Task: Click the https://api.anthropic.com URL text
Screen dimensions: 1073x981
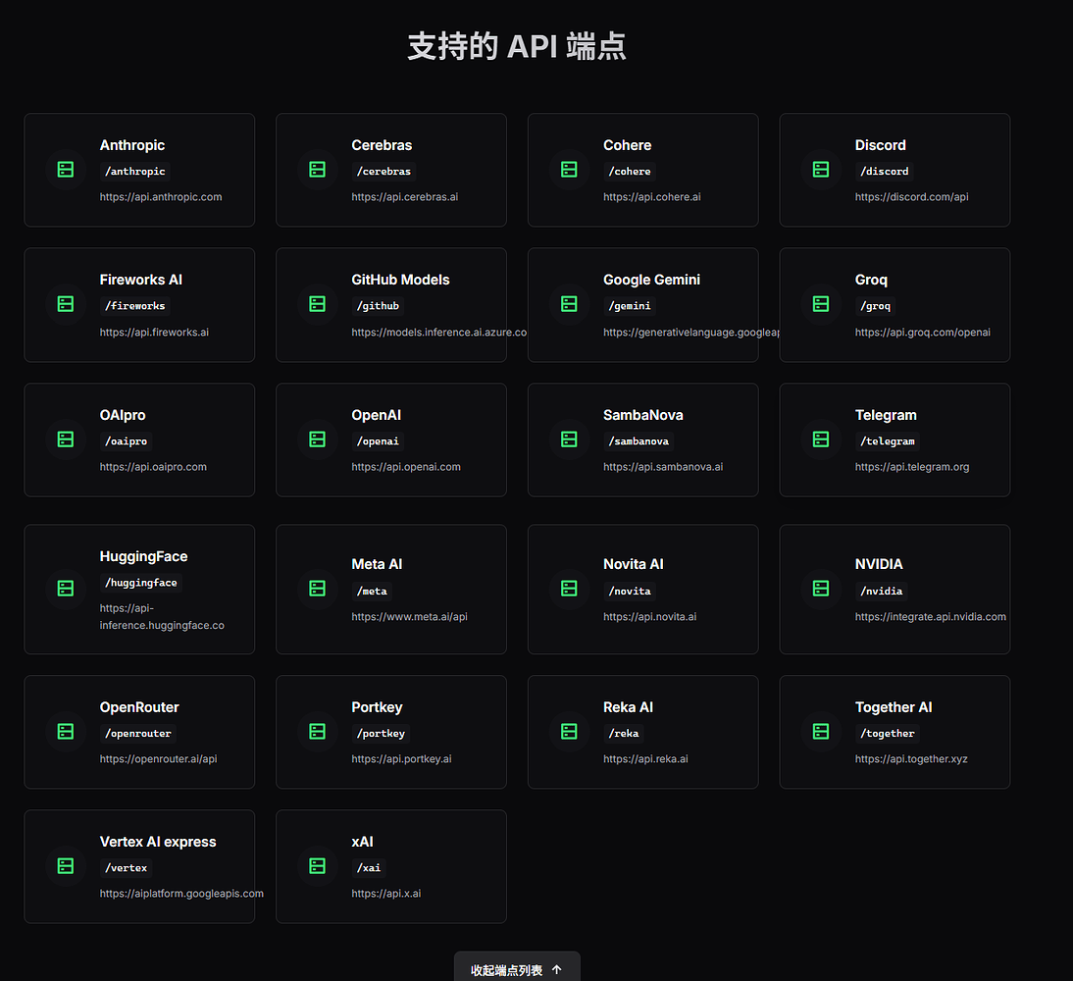Action: (x=161, y=197)
